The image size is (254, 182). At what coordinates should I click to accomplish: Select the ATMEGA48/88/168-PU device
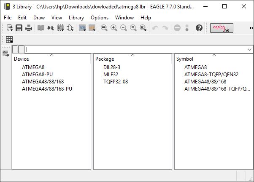click(x=47, y=88)
